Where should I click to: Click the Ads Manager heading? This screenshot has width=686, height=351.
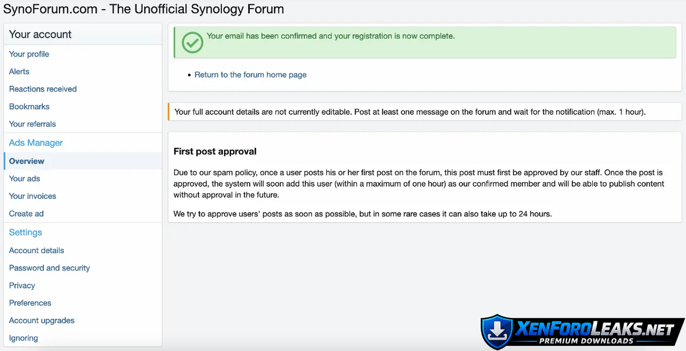(x=36, y=143)
